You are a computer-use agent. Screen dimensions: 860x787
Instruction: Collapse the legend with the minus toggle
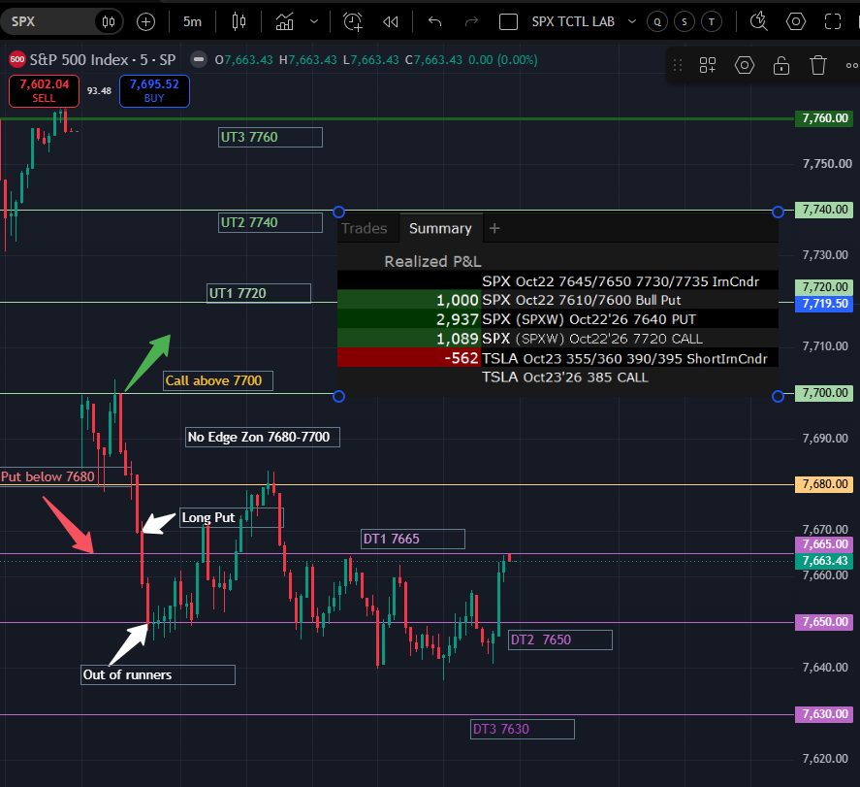(x=199, y=60)
